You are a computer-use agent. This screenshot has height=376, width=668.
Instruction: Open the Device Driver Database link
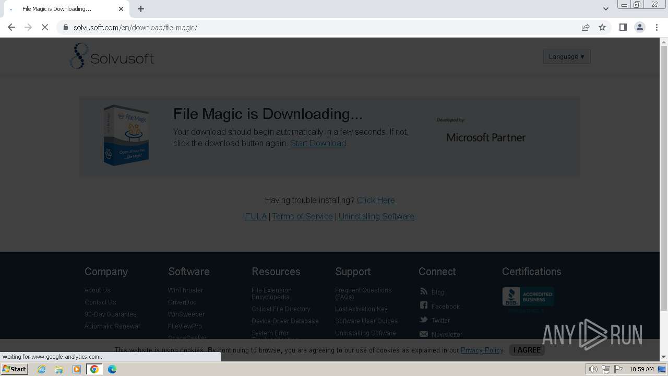coord(285,321)
